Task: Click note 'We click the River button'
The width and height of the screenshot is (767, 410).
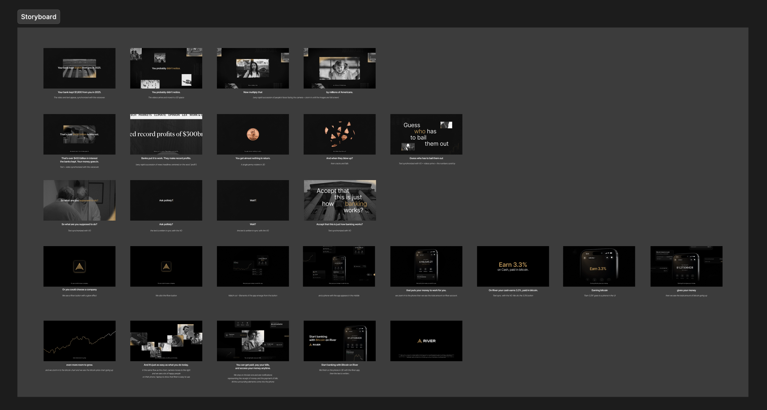Action: [166, 296]
